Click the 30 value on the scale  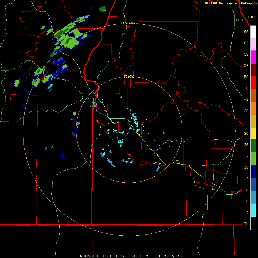click(246, 133)
